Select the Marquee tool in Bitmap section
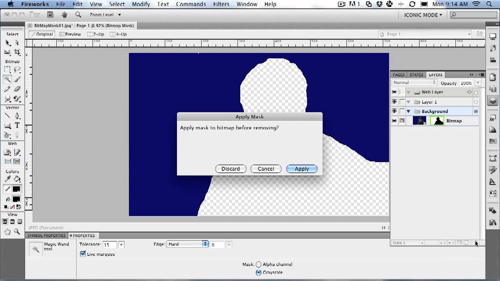 pyautogui.click(x=7, y=70)
